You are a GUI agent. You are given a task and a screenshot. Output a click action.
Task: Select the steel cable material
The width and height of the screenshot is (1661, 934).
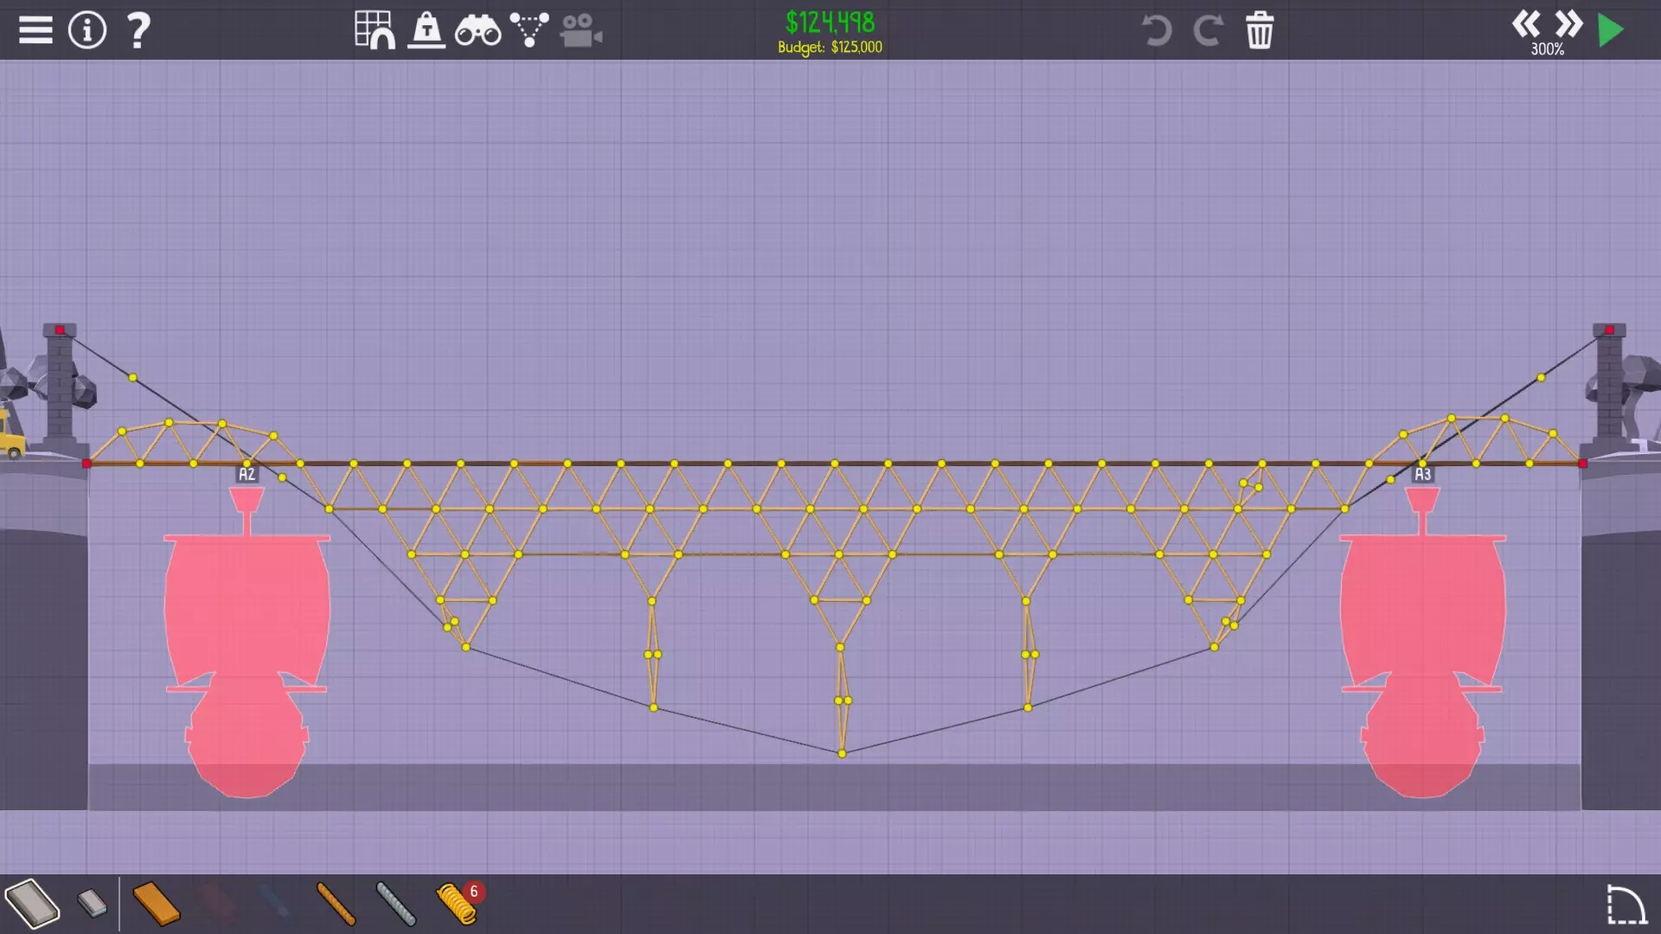point(396,904)
